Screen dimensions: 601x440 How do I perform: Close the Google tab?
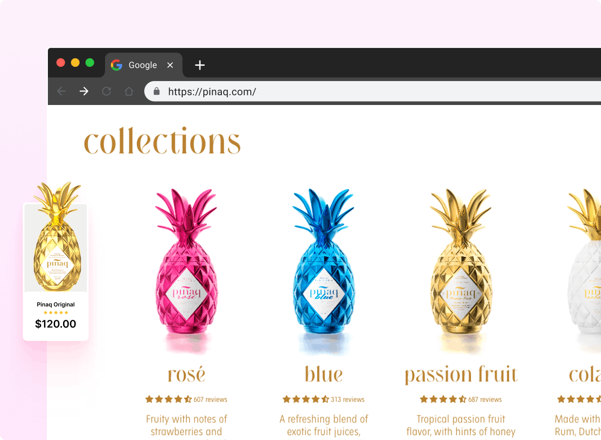[170, 65]
